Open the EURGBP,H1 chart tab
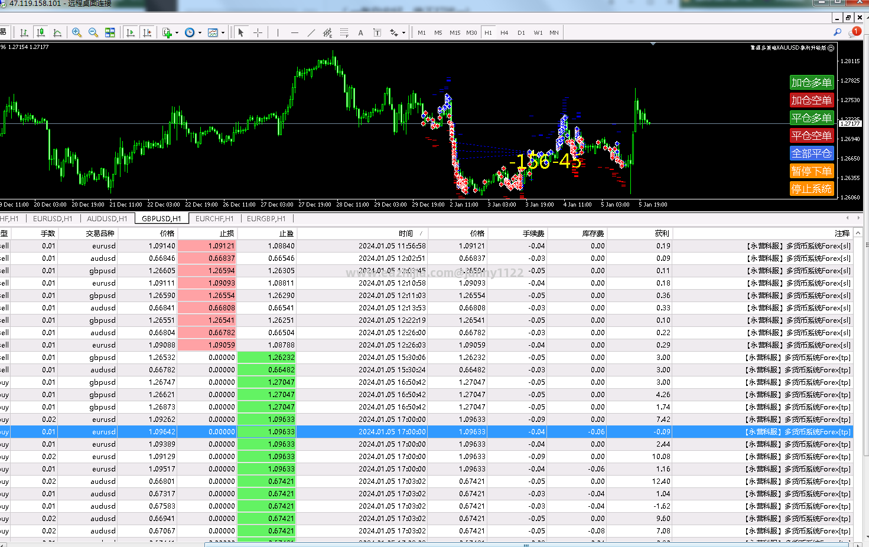The width and height of the screenshot is (869, 547). pyautogui.click(x=266, y=219)
